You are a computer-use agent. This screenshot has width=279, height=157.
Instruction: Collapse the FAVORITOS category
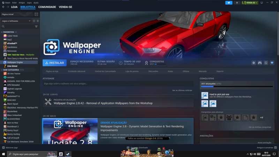(x=2, y=32)
